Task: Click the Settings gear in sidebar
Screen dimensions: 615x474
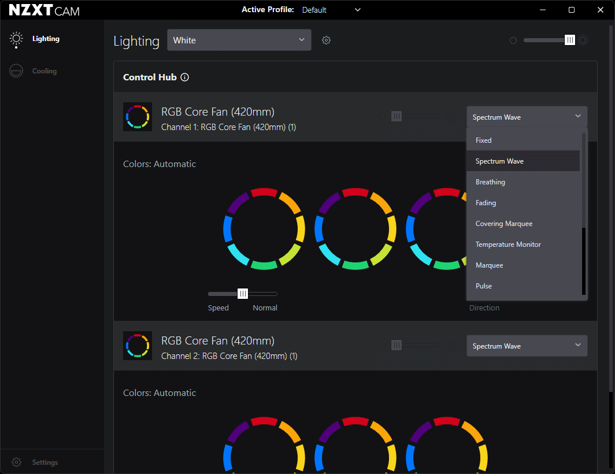Action: (x=17, y=462)
